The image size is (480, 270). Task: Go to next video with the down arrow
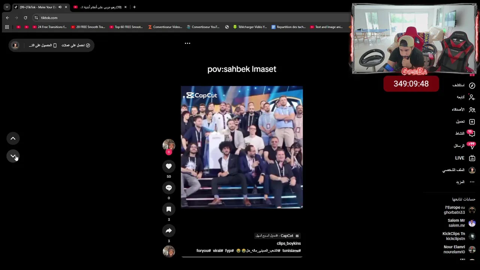(x=13, y=156)
